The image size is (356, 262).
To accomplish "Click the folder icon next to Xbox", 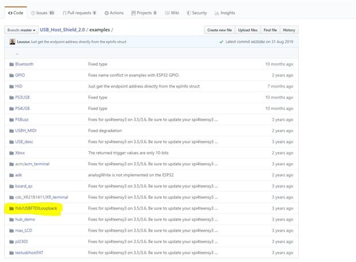I will [x=11, y=153].
